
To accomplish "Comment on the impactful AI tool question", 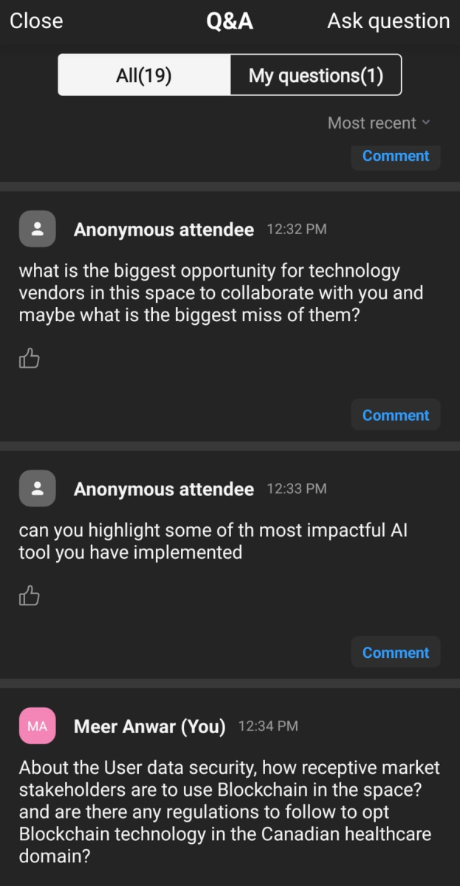I will (396, 653).
